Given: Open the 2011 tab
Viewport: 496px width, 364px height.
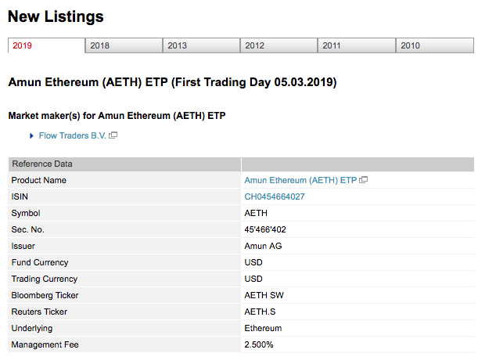Looking at the screenshot, I should (357, 45).
